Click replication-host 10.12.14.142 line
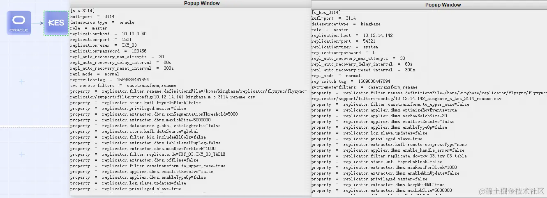547x198 pixels. (352, 36)
